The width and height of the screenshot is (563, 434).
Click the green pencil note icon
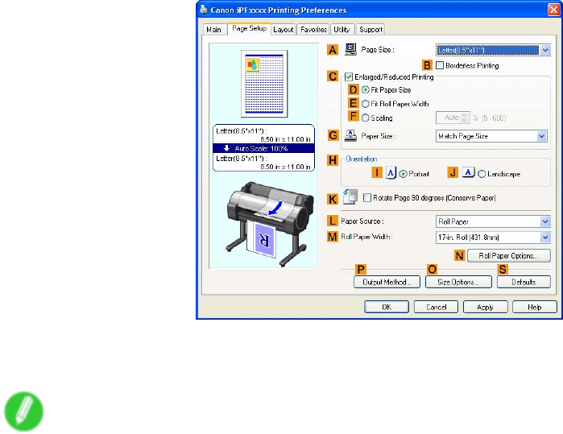23,411
